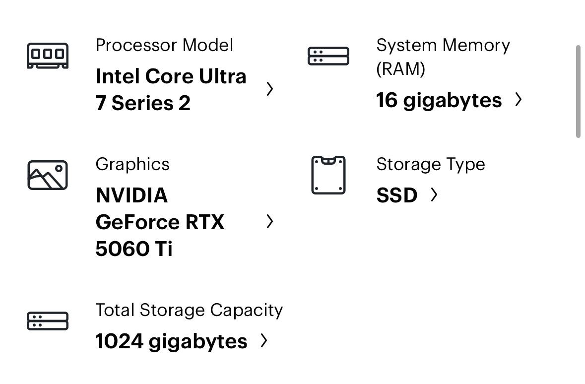Click the System Memory RAM icon

pos(328,56)
